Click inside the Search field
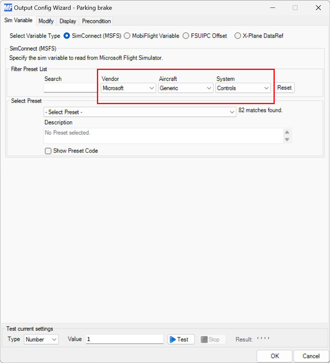This screenshot has width=330, height=363. [70, 88]
